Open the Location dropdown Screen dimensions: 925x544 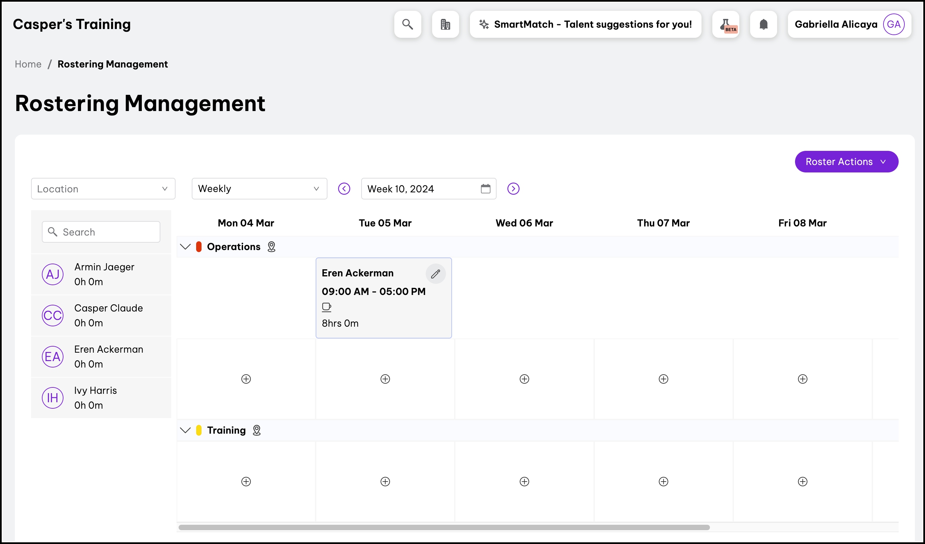pyautogui.click(x=103, y=189)
